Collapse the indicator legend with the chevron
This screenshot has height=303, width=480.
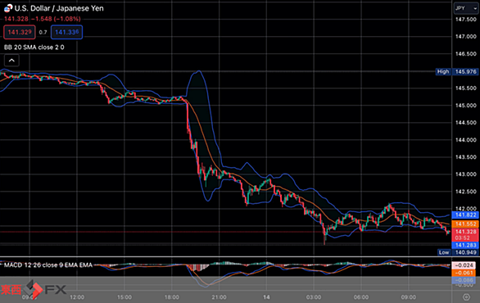click(11, 61)
